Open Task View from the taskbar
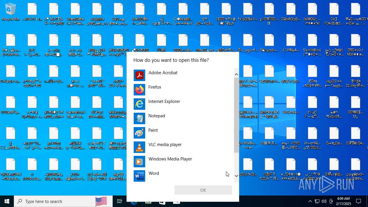The image size is (368, 207). coord(120,201)
